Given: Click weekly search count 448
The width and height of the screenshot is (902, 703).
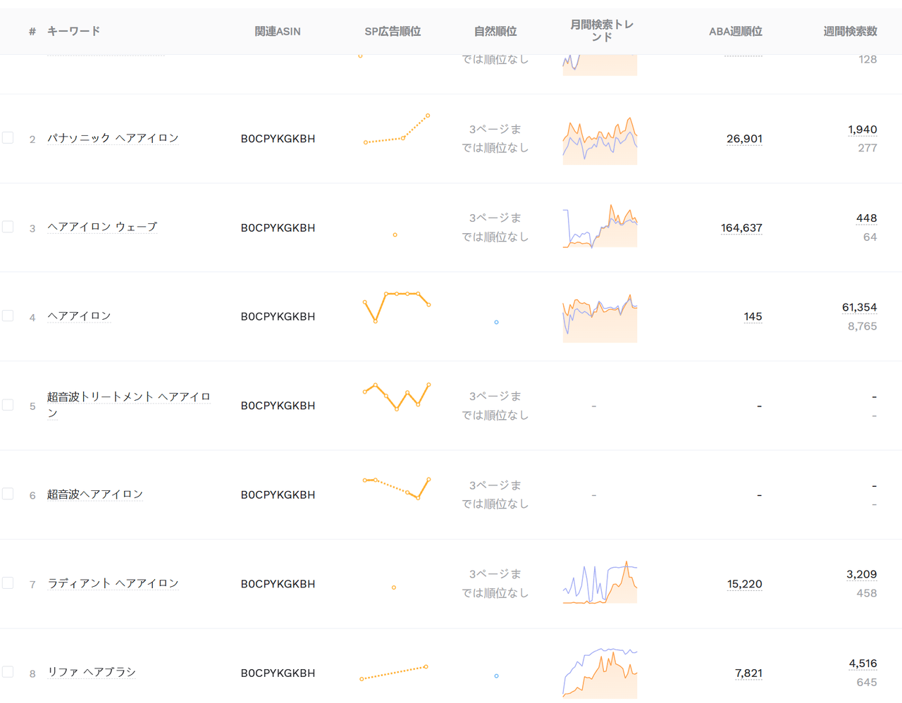Looking at the screenshot, I should (867, 218).
